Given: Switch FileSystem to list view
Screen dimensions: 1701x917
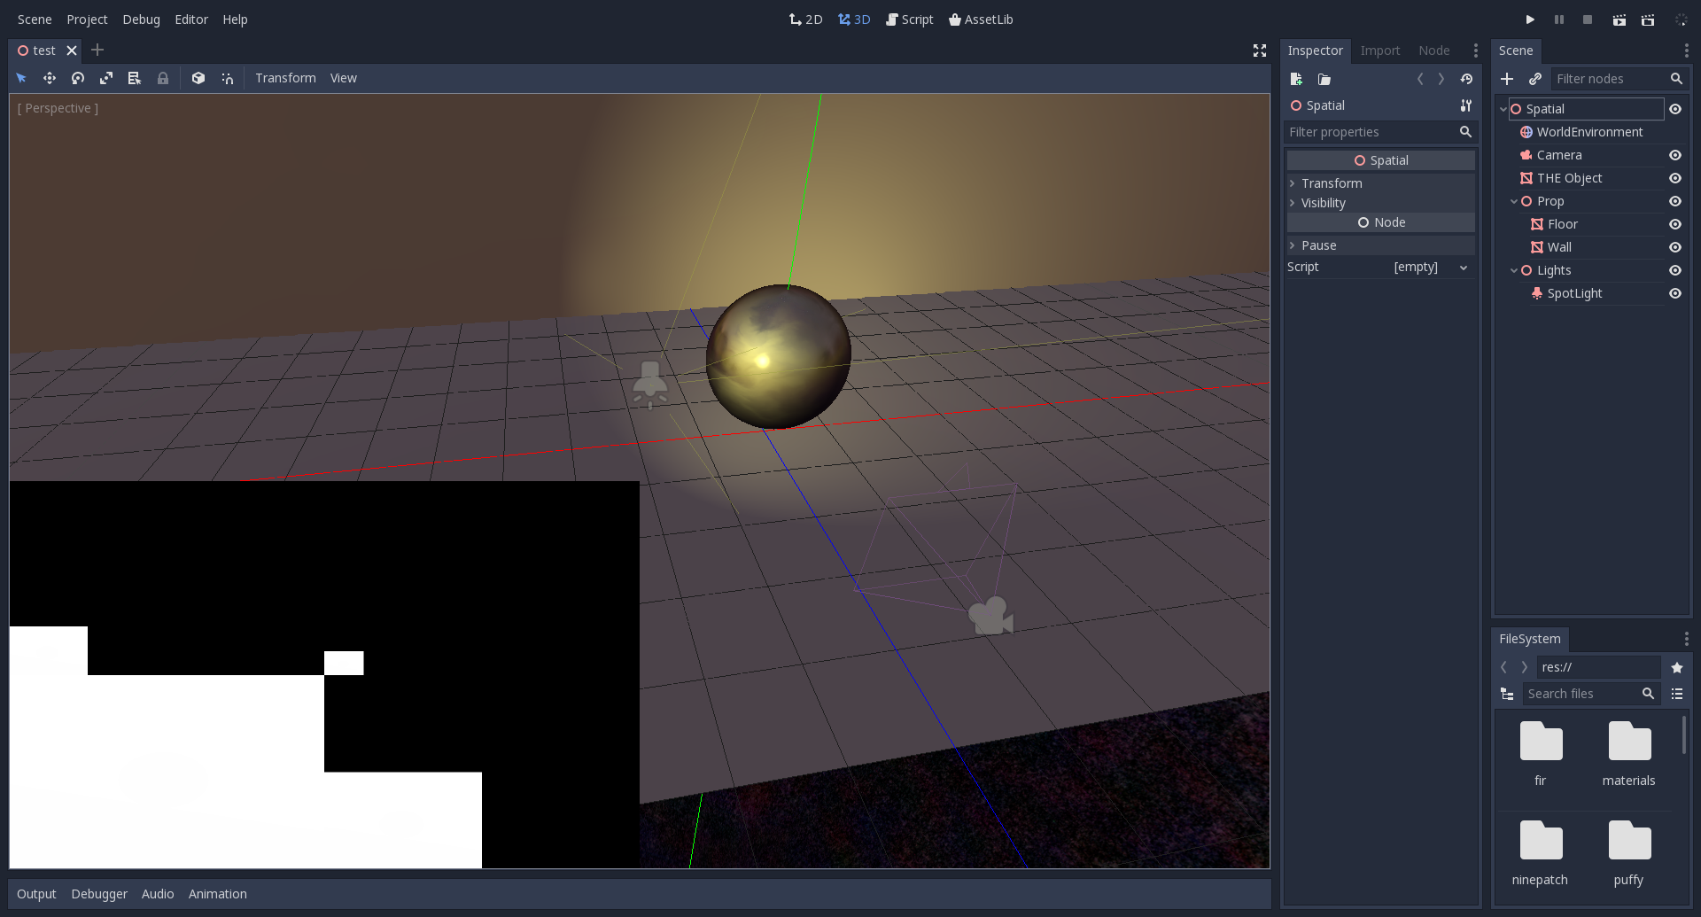Looking at the screenshot, I should [1677, 694].
